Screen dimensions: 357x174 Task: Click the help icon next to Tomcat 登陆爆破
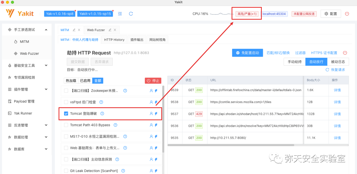click(x=102, y=113)
